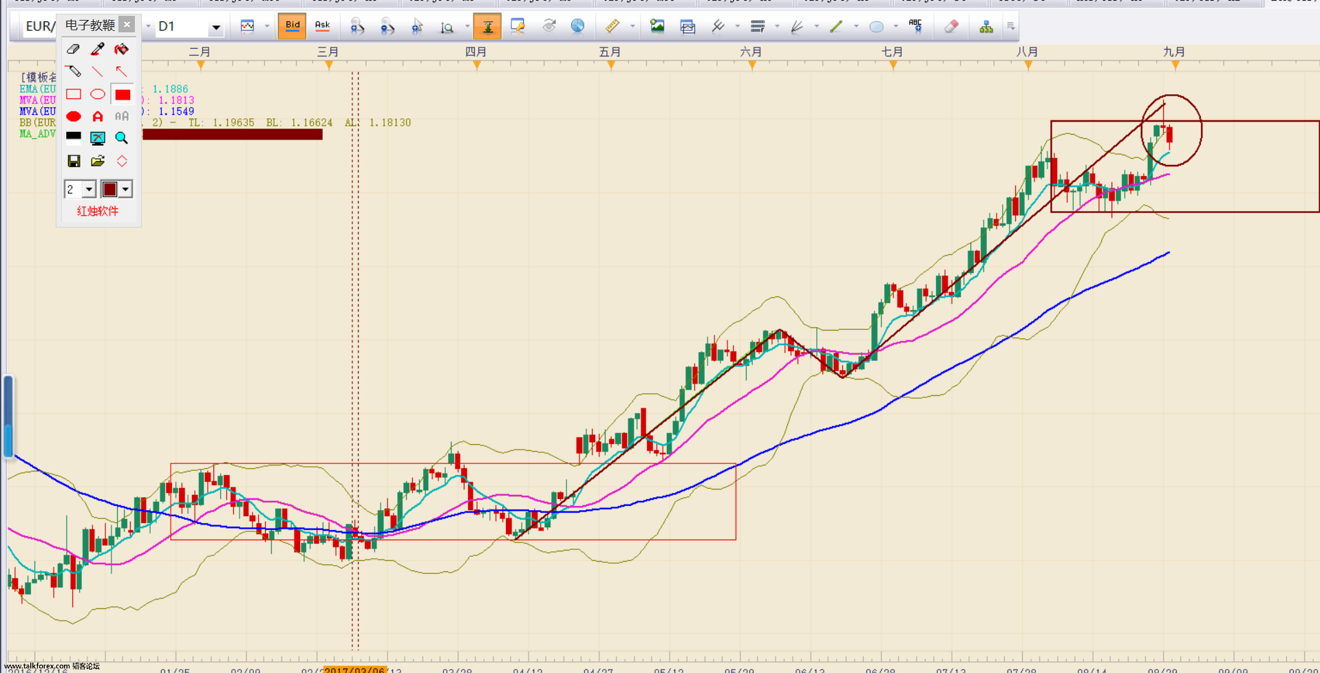Click the blue slider handle at left edge
1320x673 pixels.
pyautogui.click(x=8, y=415)
